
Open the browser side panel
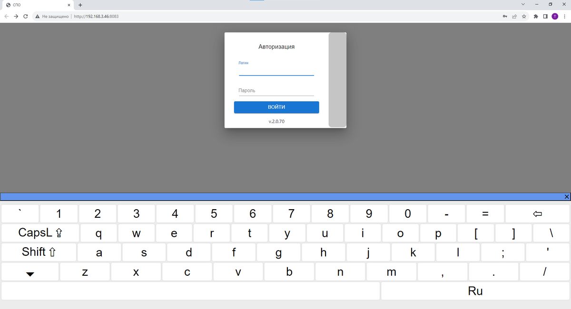coord(545,16)
